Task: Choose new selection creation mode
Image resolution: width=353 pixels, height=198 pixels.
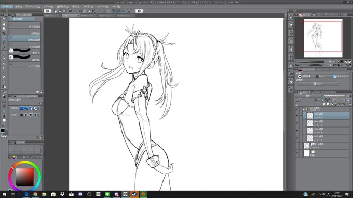Action: click(22, 108)
